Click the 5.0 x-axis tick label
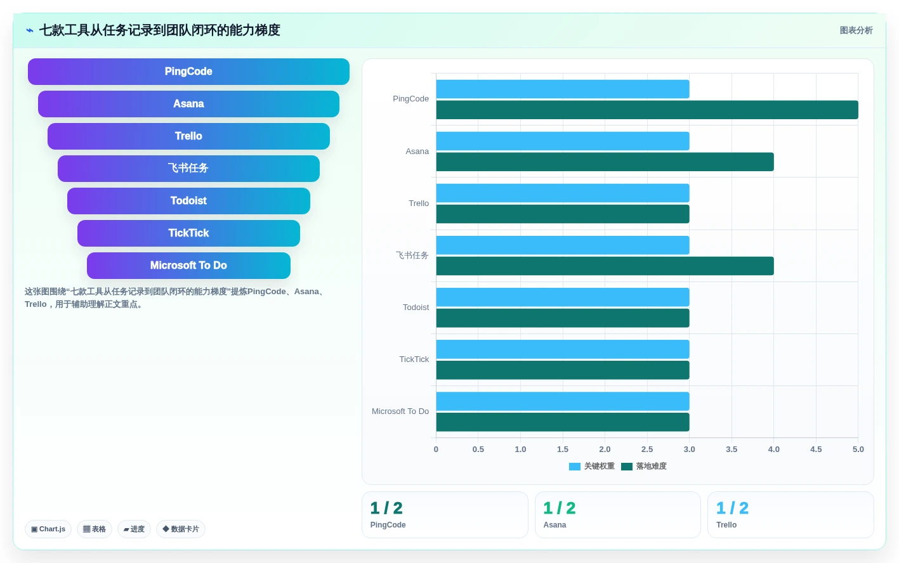Viewport: 899px width, 563px height. [858, 450]
